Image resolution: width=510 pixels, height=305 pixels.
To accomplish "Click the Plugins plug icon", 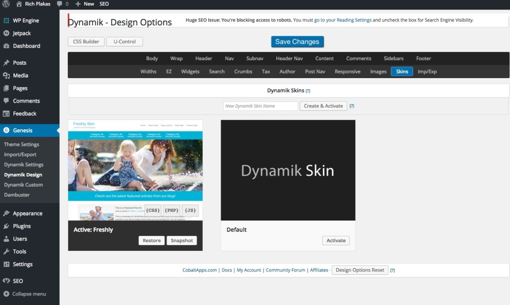I will click(x=6, y=226).
